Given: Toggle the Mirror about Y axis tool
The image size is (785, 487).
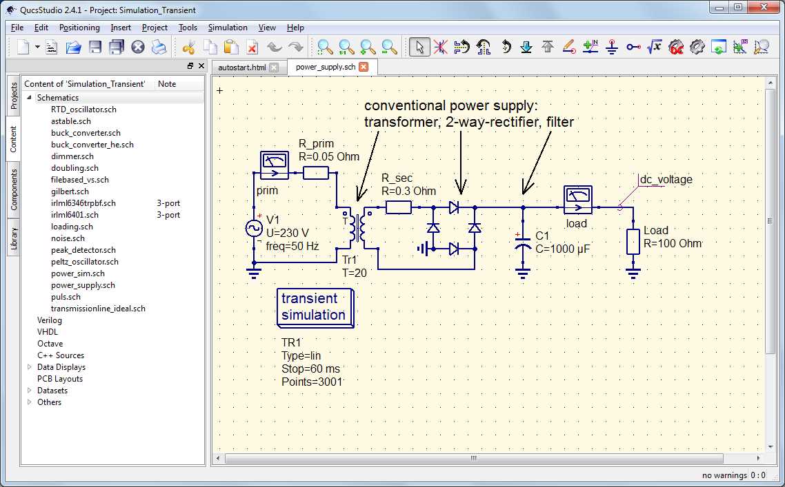Looking at the screenshot, I should tap(483, 48).
